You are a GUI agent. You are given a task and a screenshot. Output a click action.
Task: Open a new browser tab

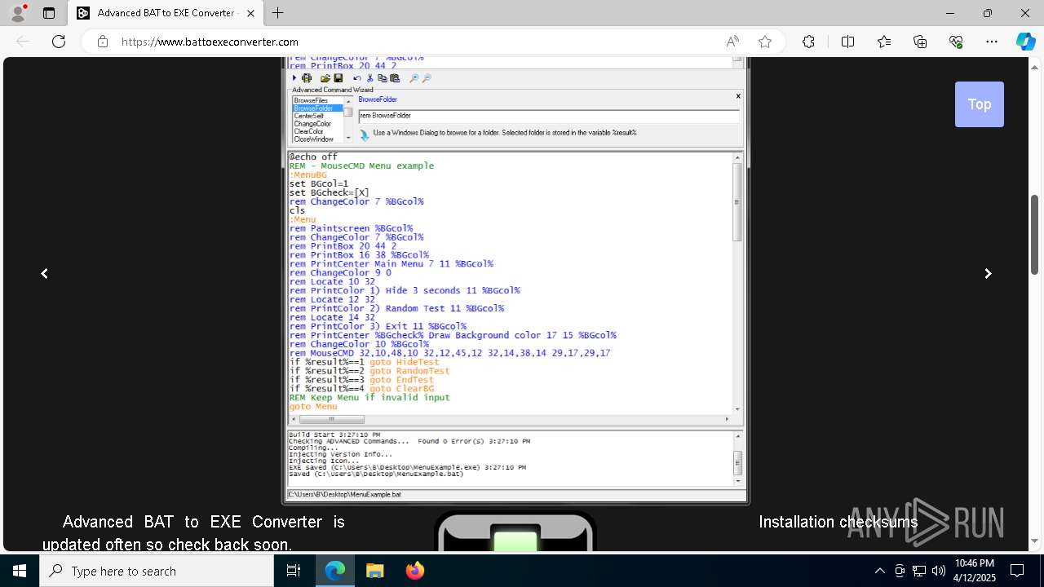pyautogui.click(x=278, y=13)
